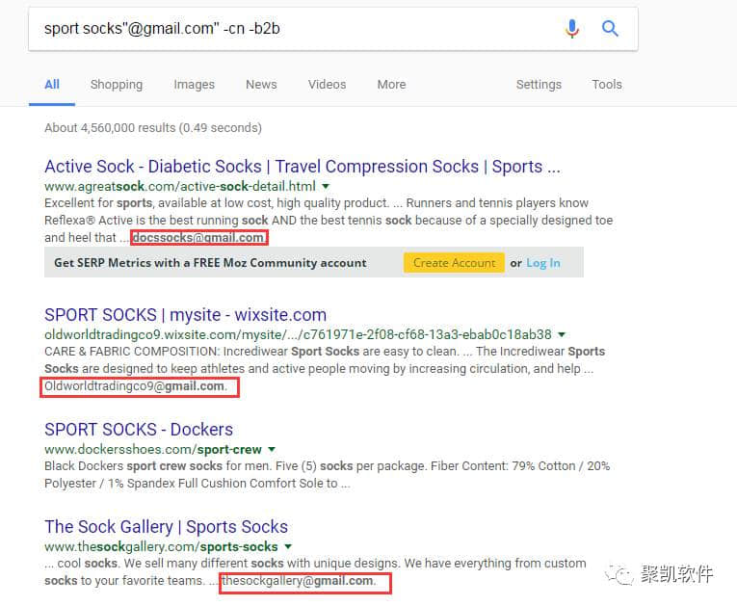This screenshot has width=737, height=606.
Task: Click the Oldworldtradingco9@gmail.com email text
Action: 135,386
